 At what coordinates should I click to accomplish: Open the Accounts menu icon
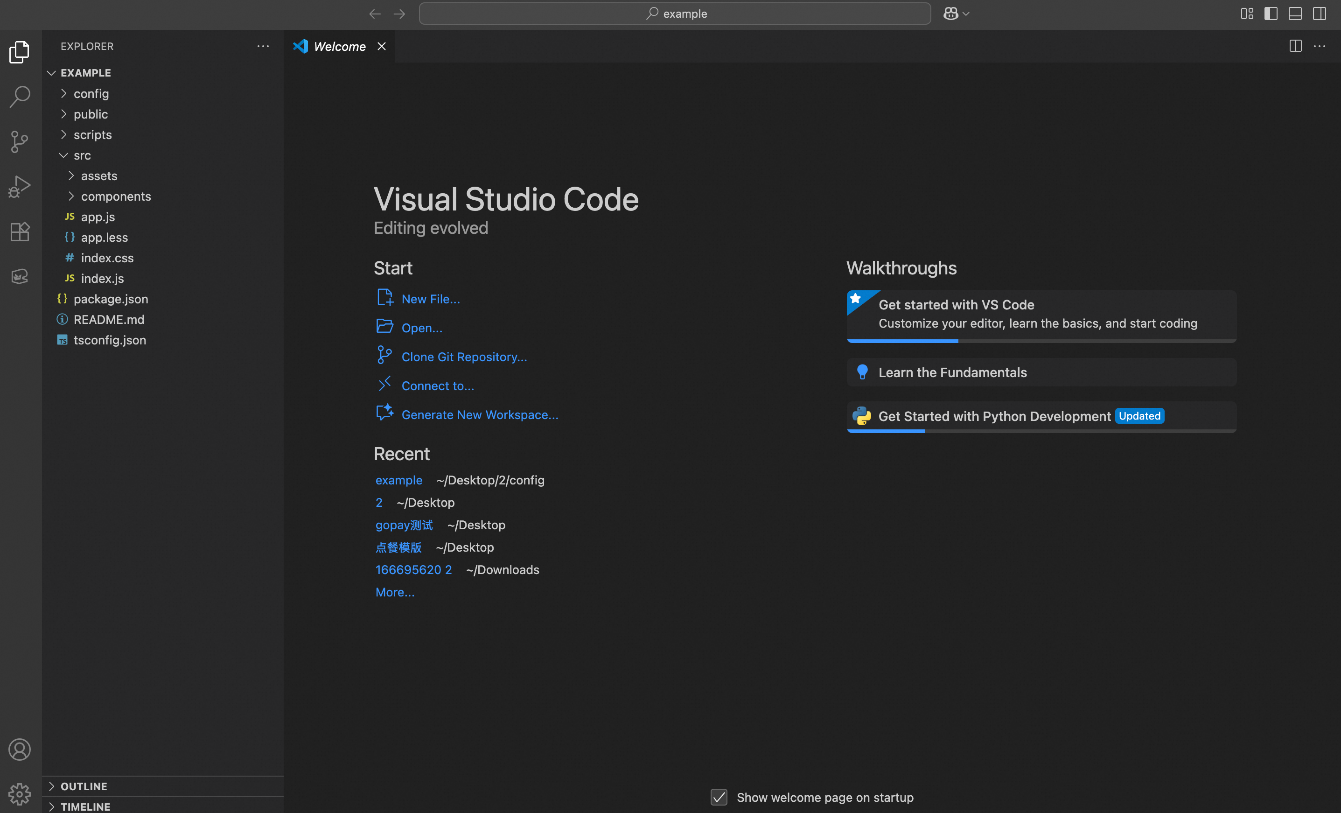(20, 749)
